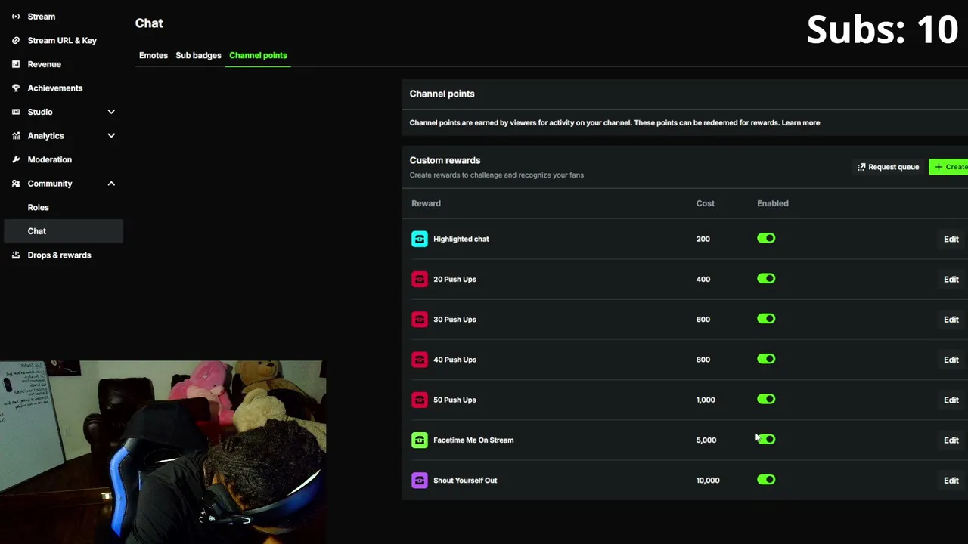The width and height of the screenshot is (968, 544).
Task: Click the Revenue sidebar icon
Action: [x=16, y=64]
